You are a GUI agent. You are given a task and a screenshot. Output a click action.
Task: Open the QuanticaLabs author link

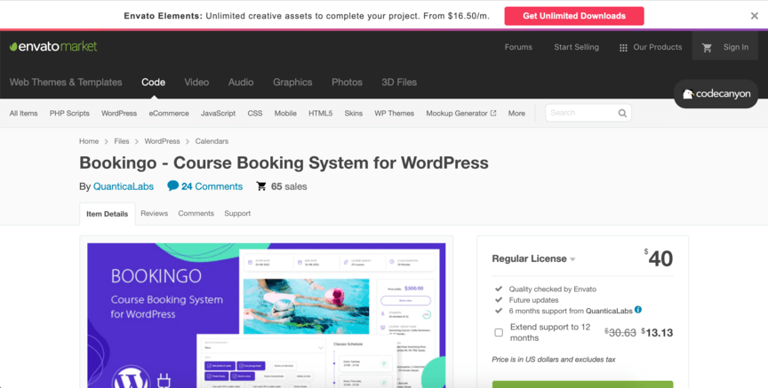pos(124,186)
